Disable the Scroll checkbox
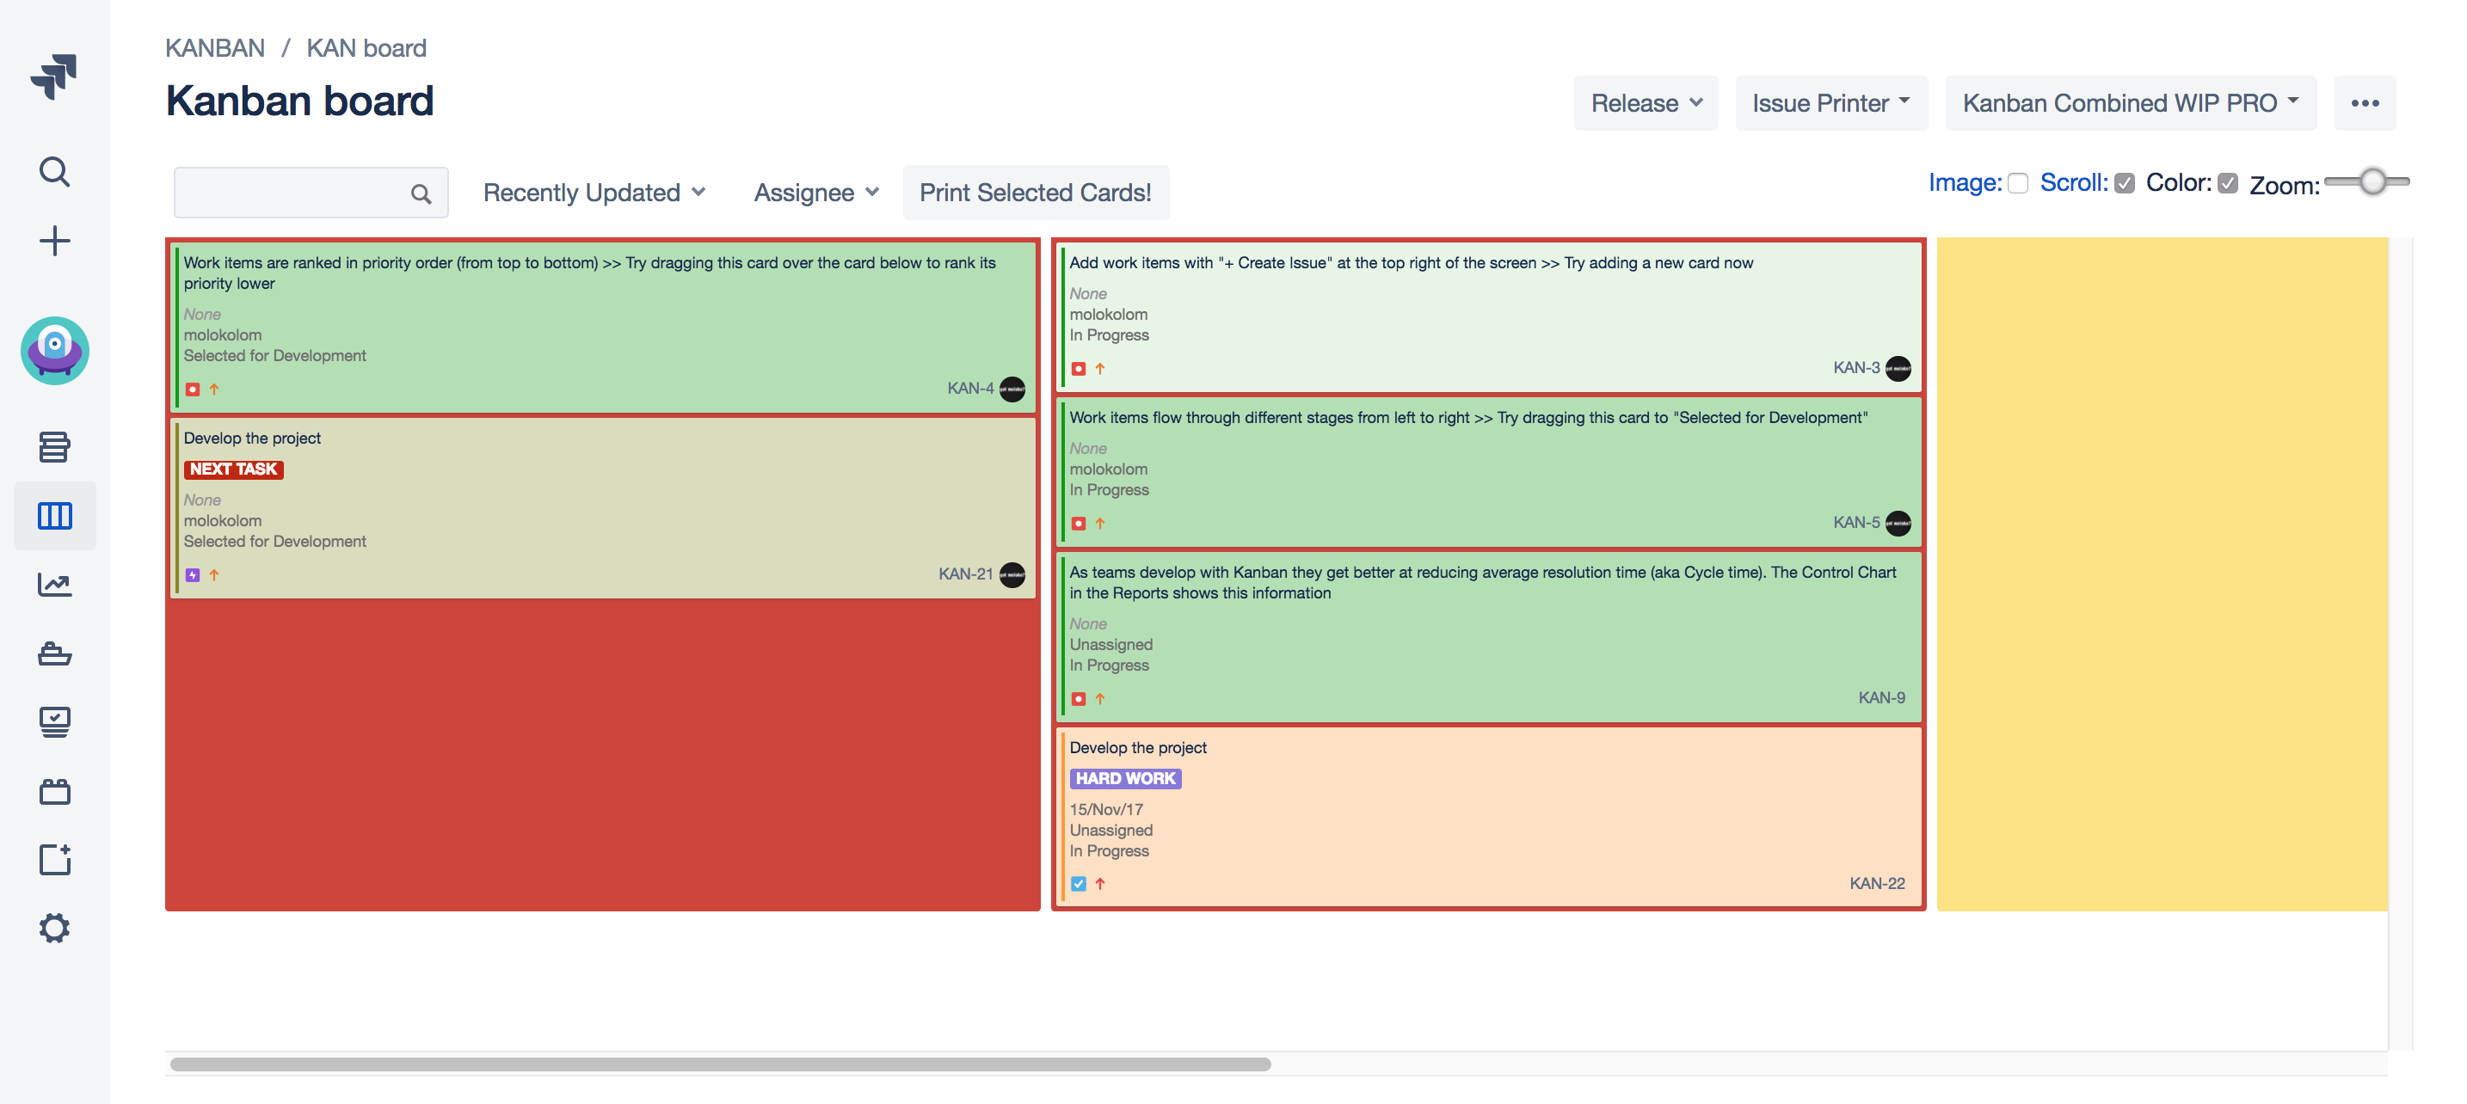Image resolution: width=2467 pixels, height=1104 pixels. click(2126, 183)
